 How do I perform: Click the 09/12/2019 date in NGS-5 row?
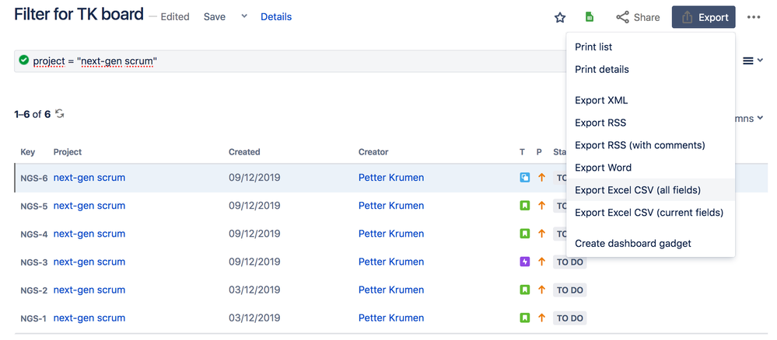pyautogui.click(x=254, y=206)
